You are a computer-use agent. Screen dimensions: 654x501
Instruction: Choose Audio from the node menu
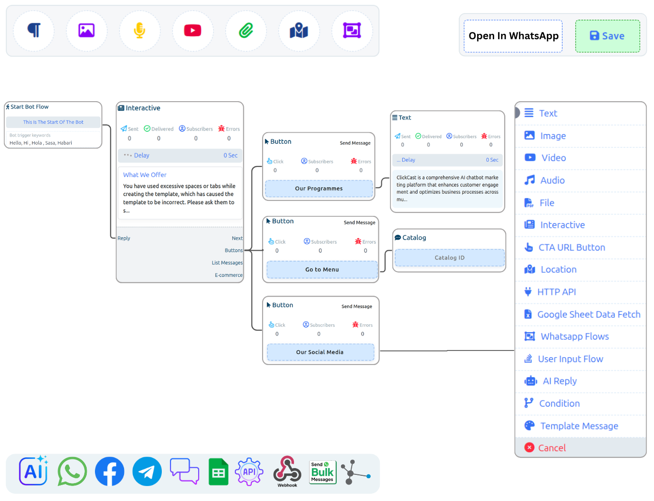(x=580, y=181)
